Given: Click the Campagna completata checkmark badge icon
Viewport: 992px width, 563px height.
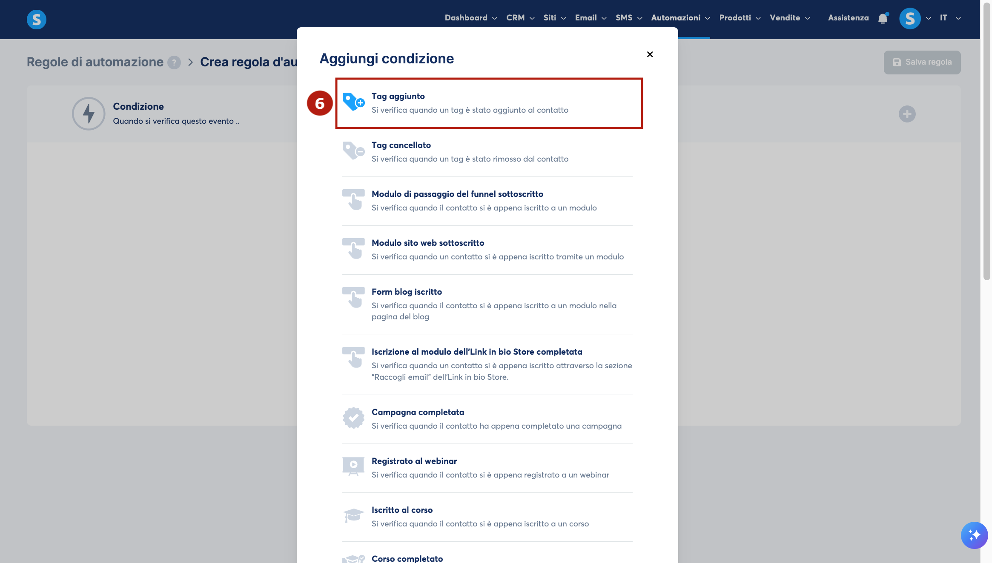Looking at the screenshot, I should 353,418.
